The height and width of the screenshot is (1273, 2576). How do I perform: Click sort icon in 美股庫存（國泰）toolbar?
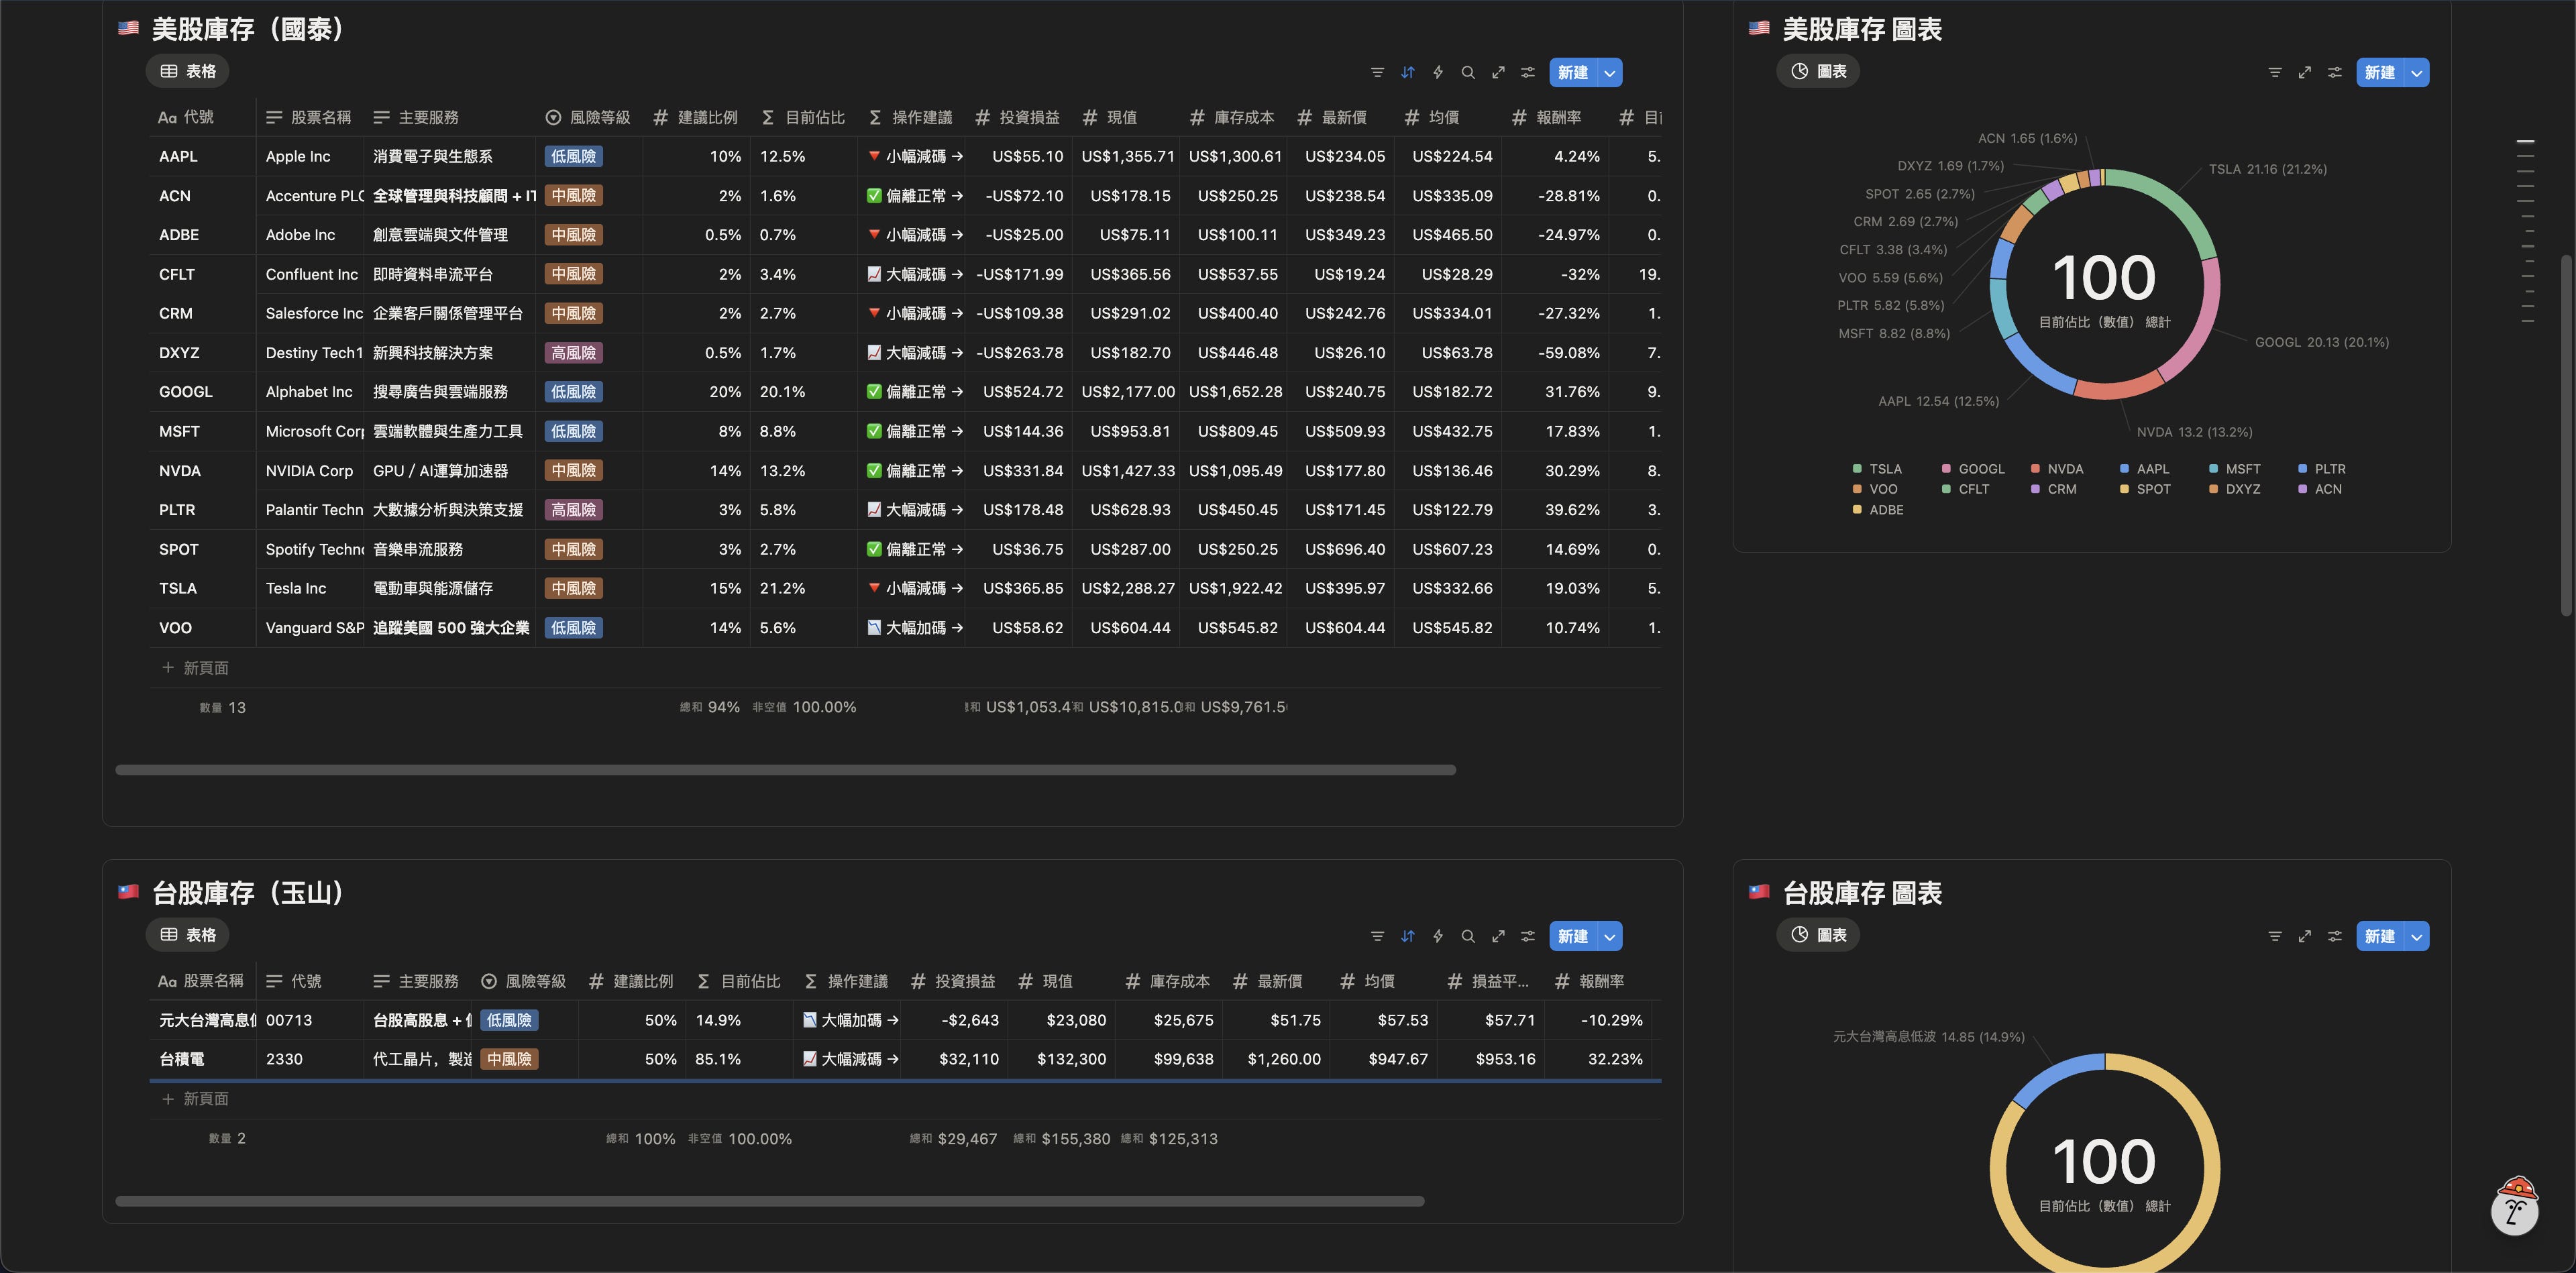(x=1407, y=72)
